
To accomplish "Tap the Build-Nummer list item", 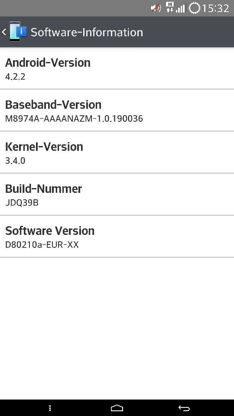I will pos(117,194).
